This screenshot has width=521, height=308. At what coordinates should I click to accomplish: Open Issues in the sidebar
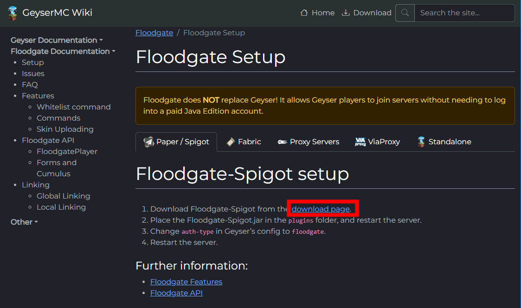tap(33, 73)
